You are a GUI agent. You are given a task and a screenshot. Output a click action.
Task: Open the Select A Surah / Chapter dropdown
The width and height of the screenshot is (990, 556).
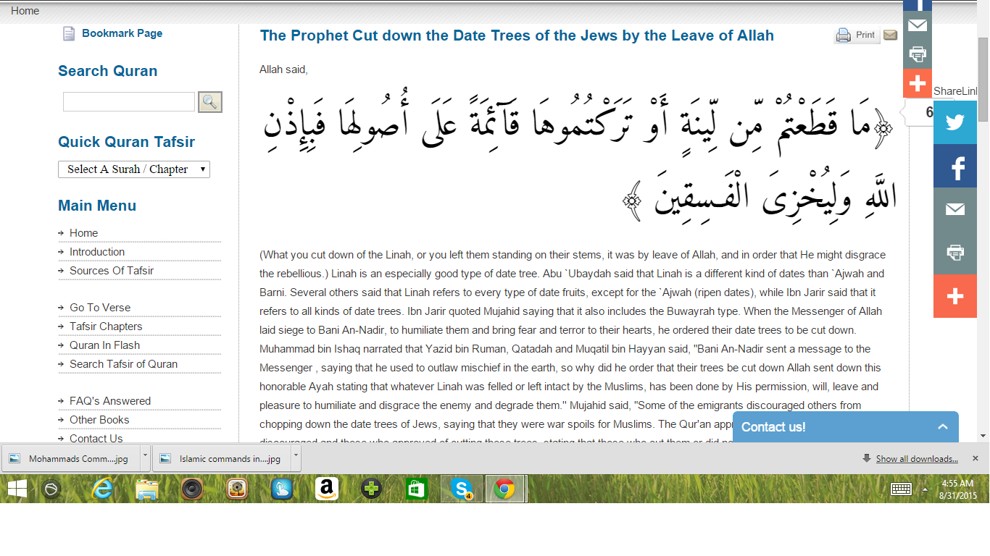tap(134, 169)
